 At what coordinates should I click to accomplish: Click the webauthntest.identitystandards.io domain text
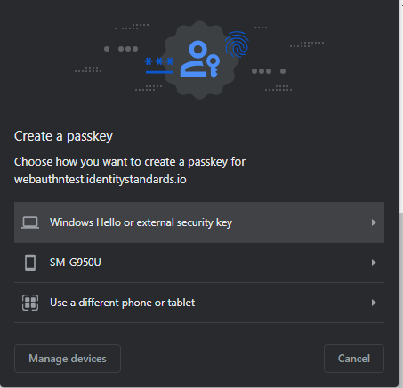tap(101, 180)
